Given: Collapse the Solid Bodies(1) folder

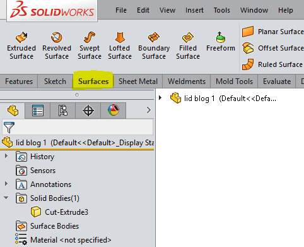Looking at the screenshot, I should point(6,198).
